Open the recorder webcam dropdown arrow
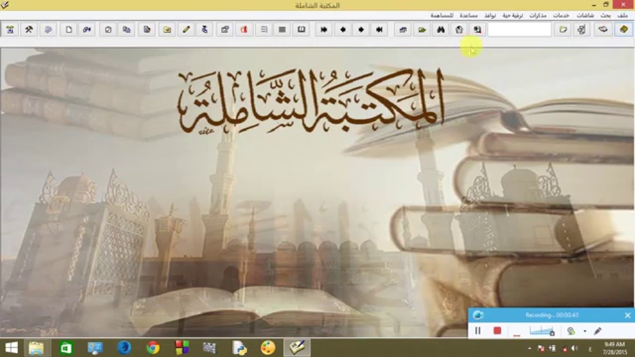635x357 pixels. pos(585,331)
